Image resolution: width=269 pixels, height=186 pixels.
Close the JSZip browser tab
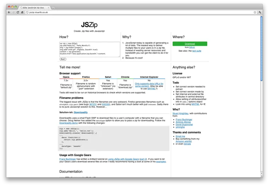tap(49, 8)
